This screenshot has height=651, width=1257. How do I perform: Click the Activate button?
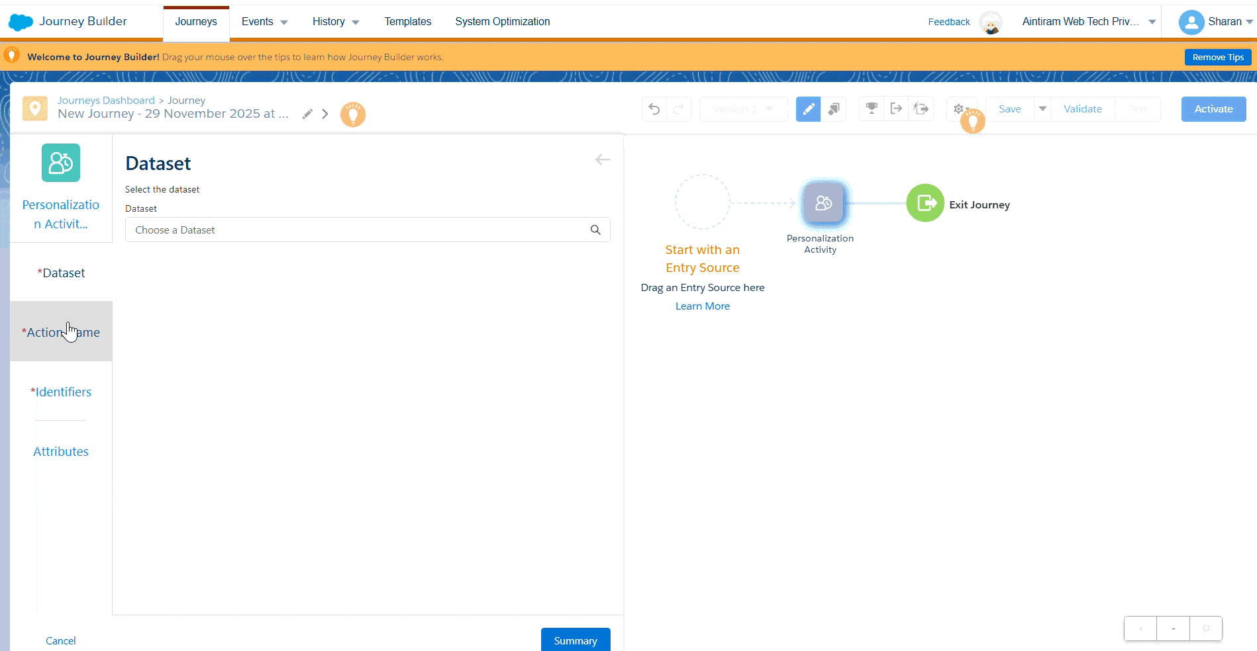tap(1213, 109)
